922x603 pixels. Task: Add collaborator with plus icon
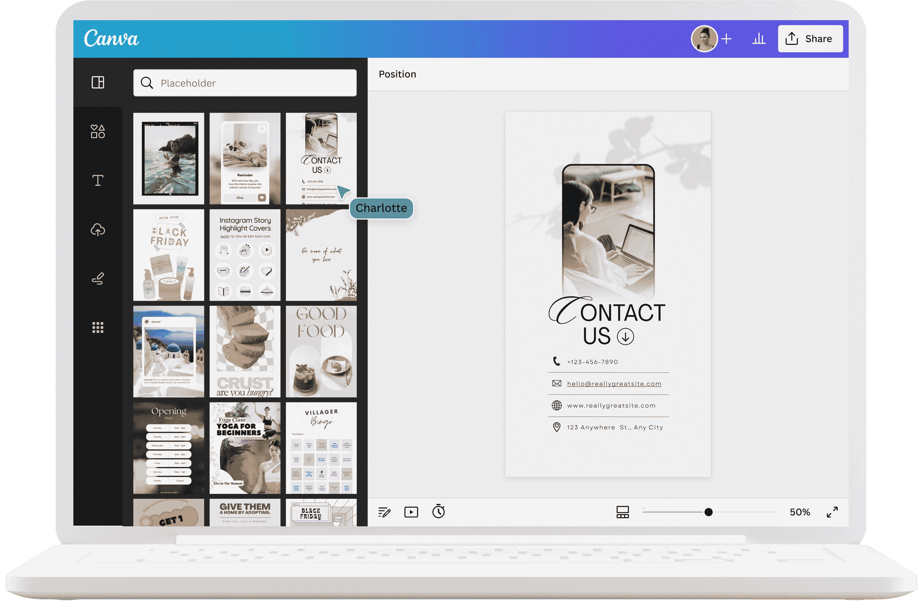[x=726, y=39]
